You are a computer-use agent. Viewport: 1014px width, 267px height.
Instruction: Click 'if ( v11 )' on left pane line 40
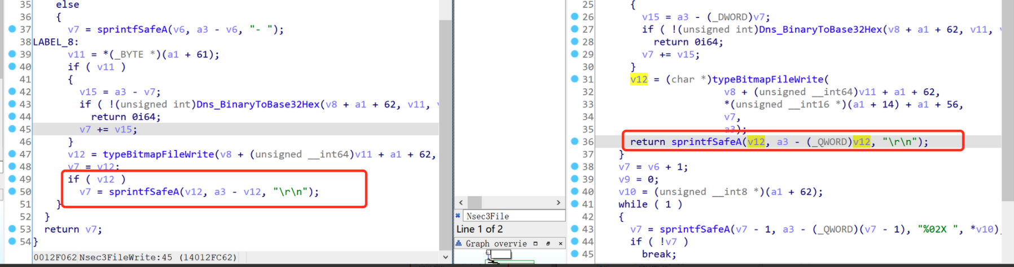click(x=96, y=67)
